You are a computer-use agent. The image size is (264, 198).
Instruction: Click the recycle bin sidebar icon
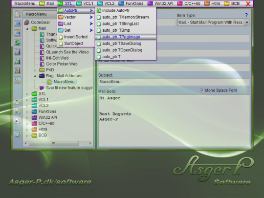coord(17,134)
